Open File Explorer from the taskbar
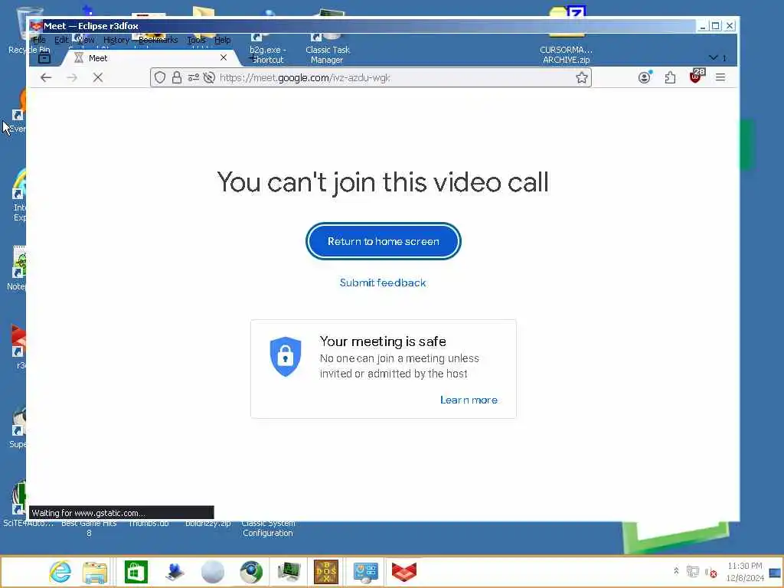The image size is (784, 588). [94, 572]
